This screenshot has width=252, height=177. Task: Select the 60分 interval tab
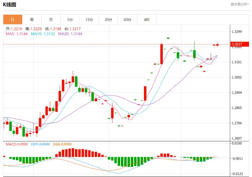[x=128, y=20]
